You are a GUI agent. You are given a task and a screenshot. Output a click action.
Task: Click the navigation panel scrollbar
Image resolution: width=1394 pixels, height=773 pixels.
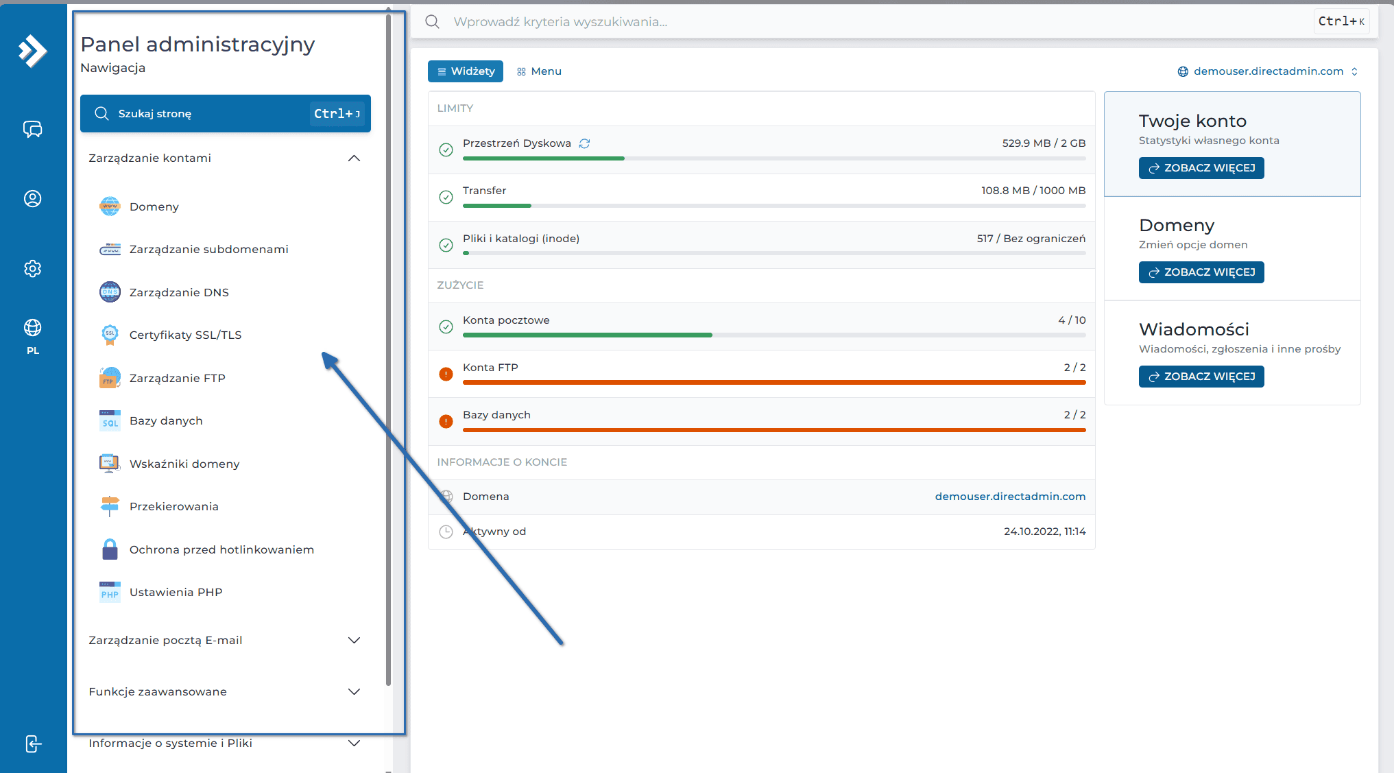pyautogui.click(x=388, y=350)
